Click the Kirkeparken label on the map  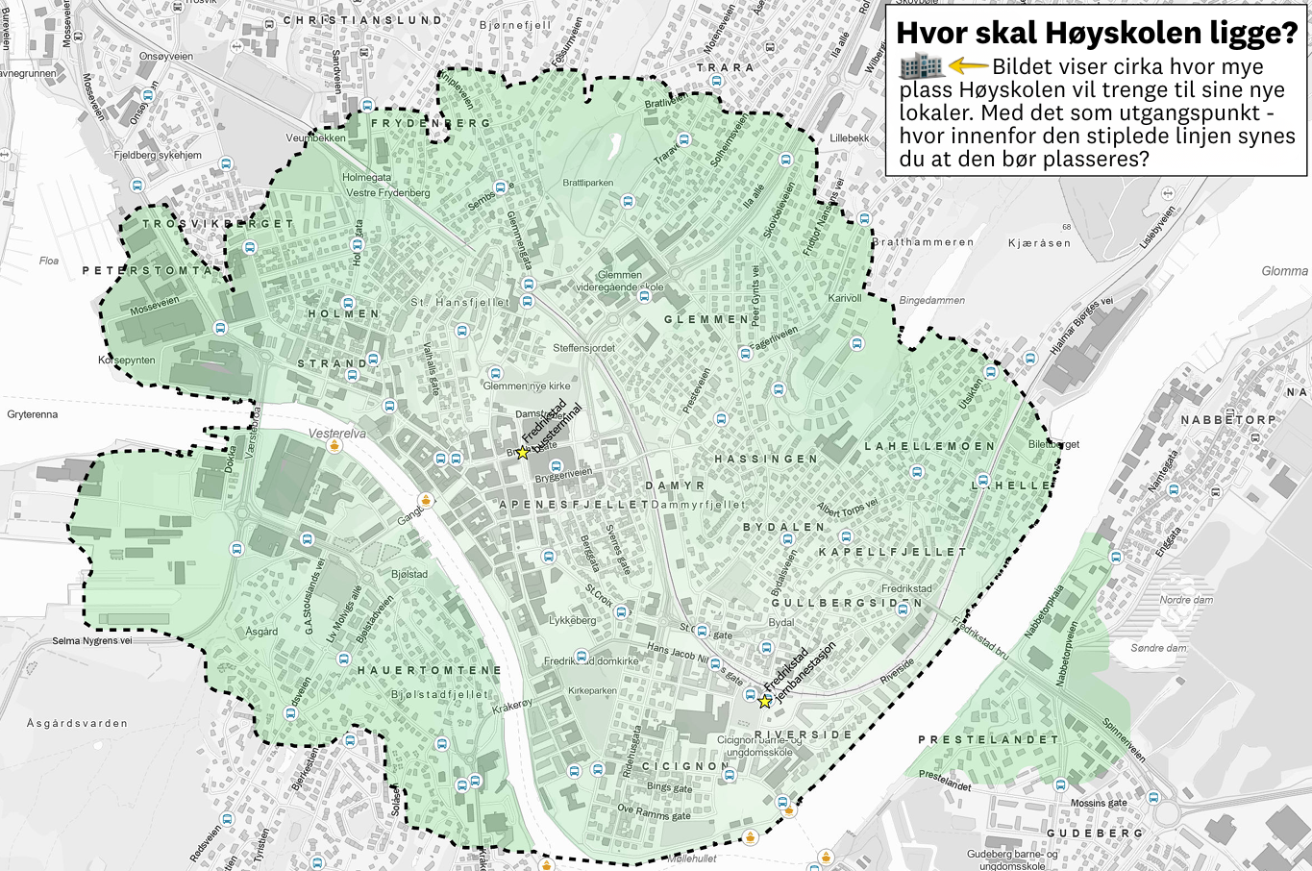592,691
